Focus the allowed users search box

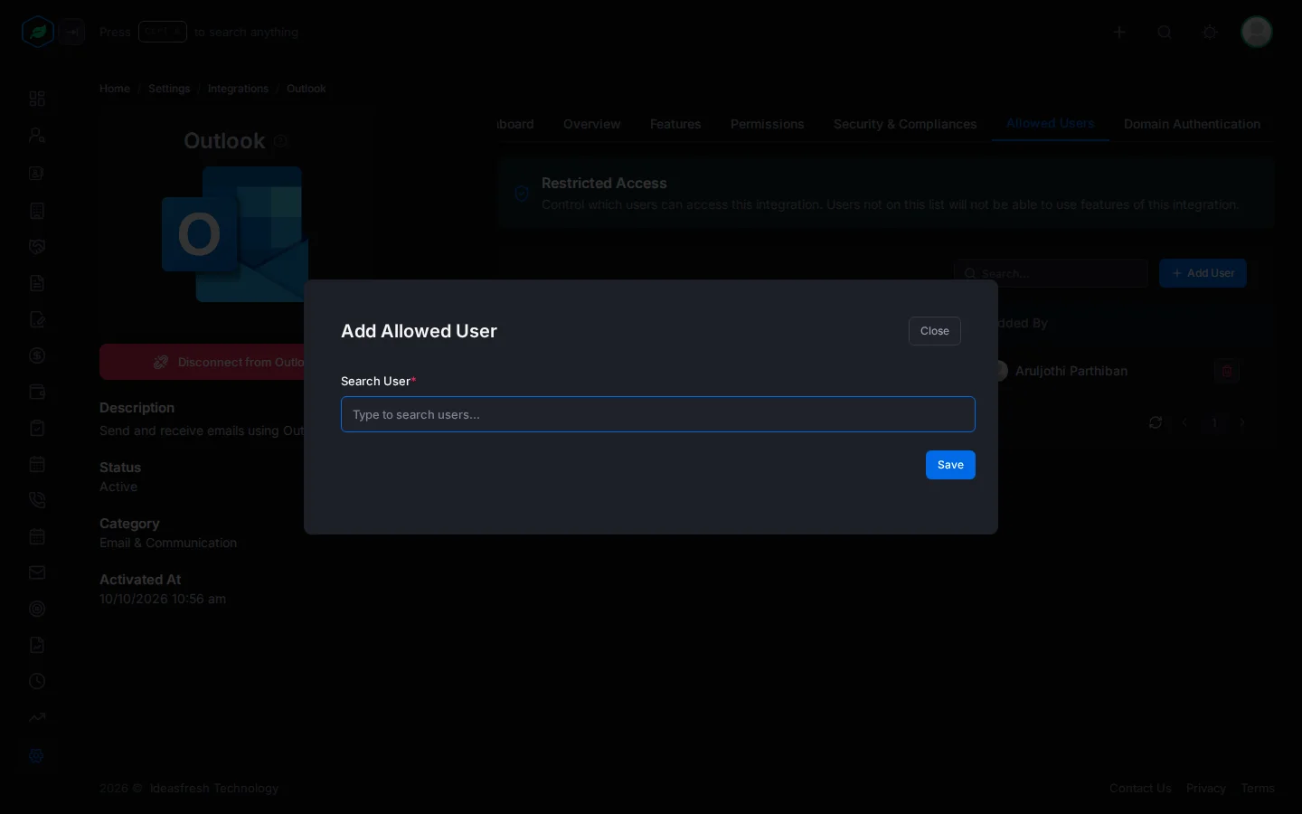pos(1051,273)
